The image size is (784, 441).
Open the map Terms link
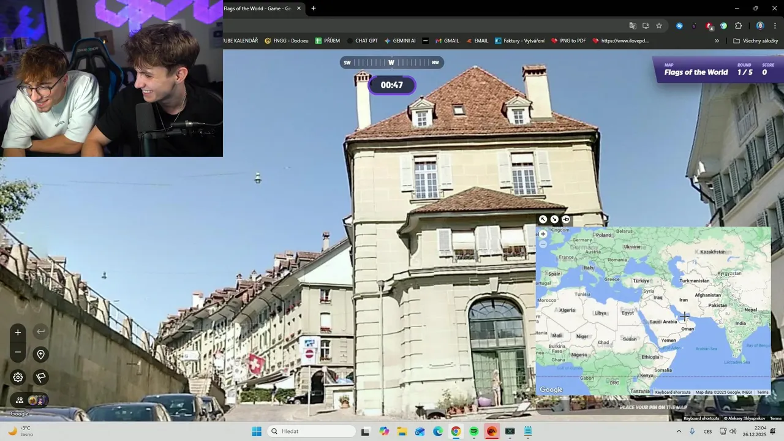(x=763, y=392)
